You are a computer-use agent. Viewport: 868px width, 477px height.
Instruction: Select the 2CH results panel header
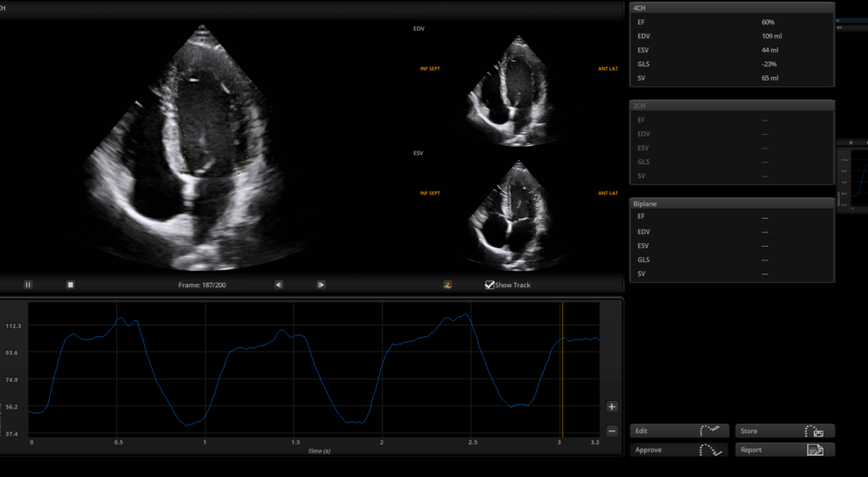[732, 106]
